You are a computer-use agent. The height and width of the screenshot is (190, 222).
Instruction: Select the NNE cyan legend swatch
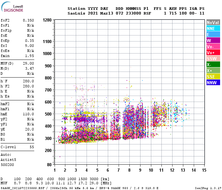(213, 28)
